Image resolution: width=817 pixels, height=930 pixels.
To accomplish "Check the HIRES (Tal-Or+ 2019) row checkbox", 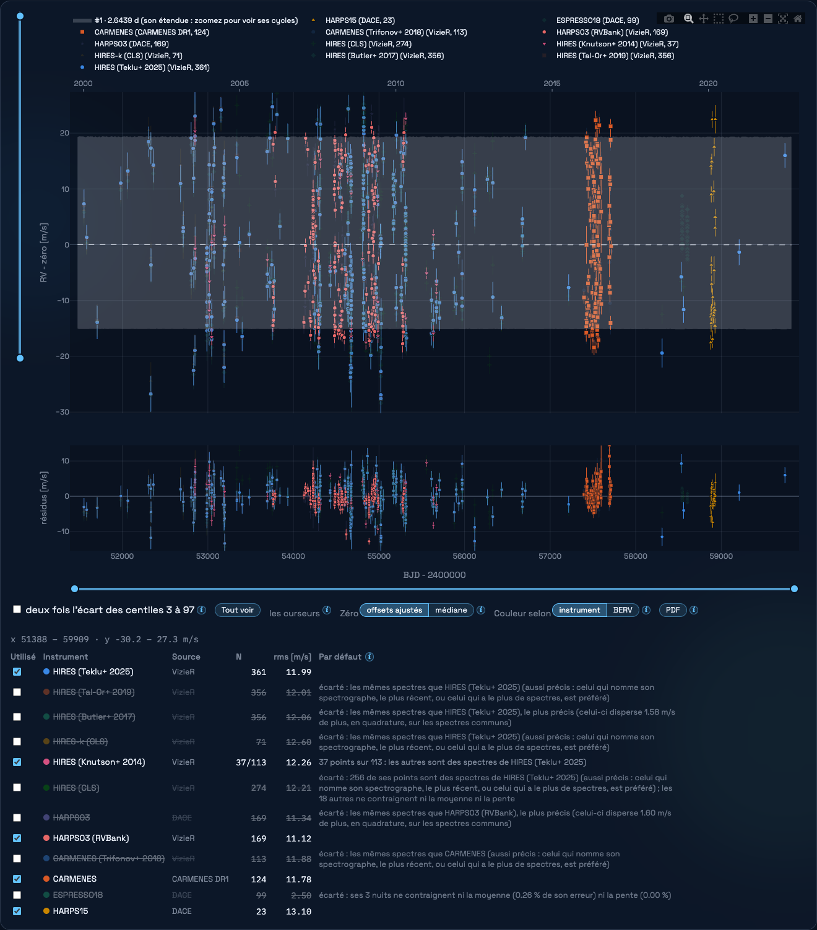I will point(17,692).
